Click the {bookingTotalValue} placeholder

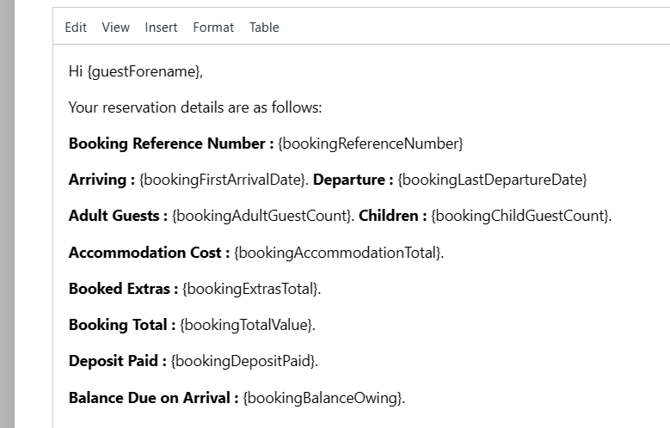click(247, 326)
